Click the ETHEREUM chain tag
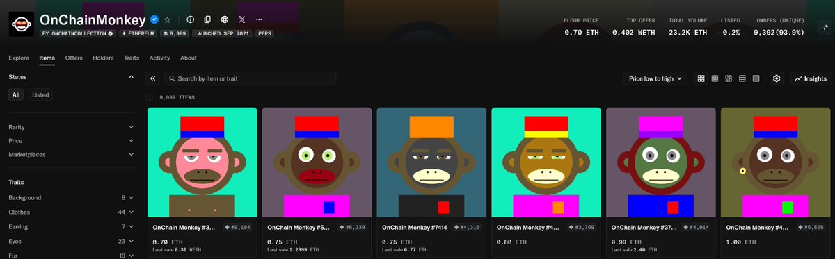This screenshot has height=259, width=835. [x=138, y=33]
